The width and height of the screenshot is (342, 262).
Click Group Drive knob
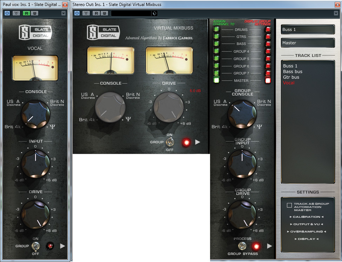(242, 214)
